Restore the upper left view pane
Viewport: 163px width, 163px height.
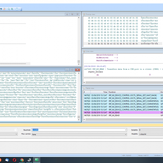(x=72, y=14)
